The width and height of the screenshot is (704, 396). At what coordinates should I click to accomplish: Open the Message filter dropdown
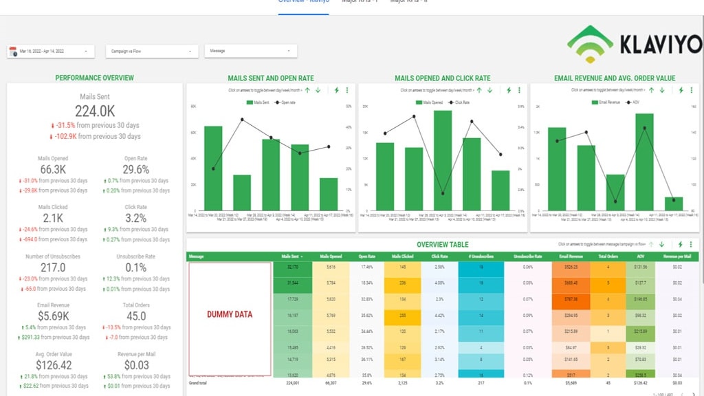[x=250, y=51]
